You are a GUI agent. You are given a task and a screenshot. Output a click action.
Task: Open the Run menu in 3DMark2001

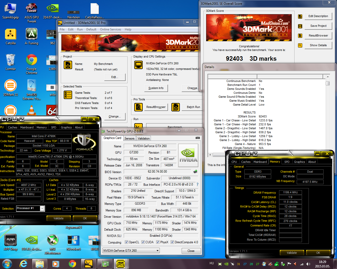click(x=80, y=29)
